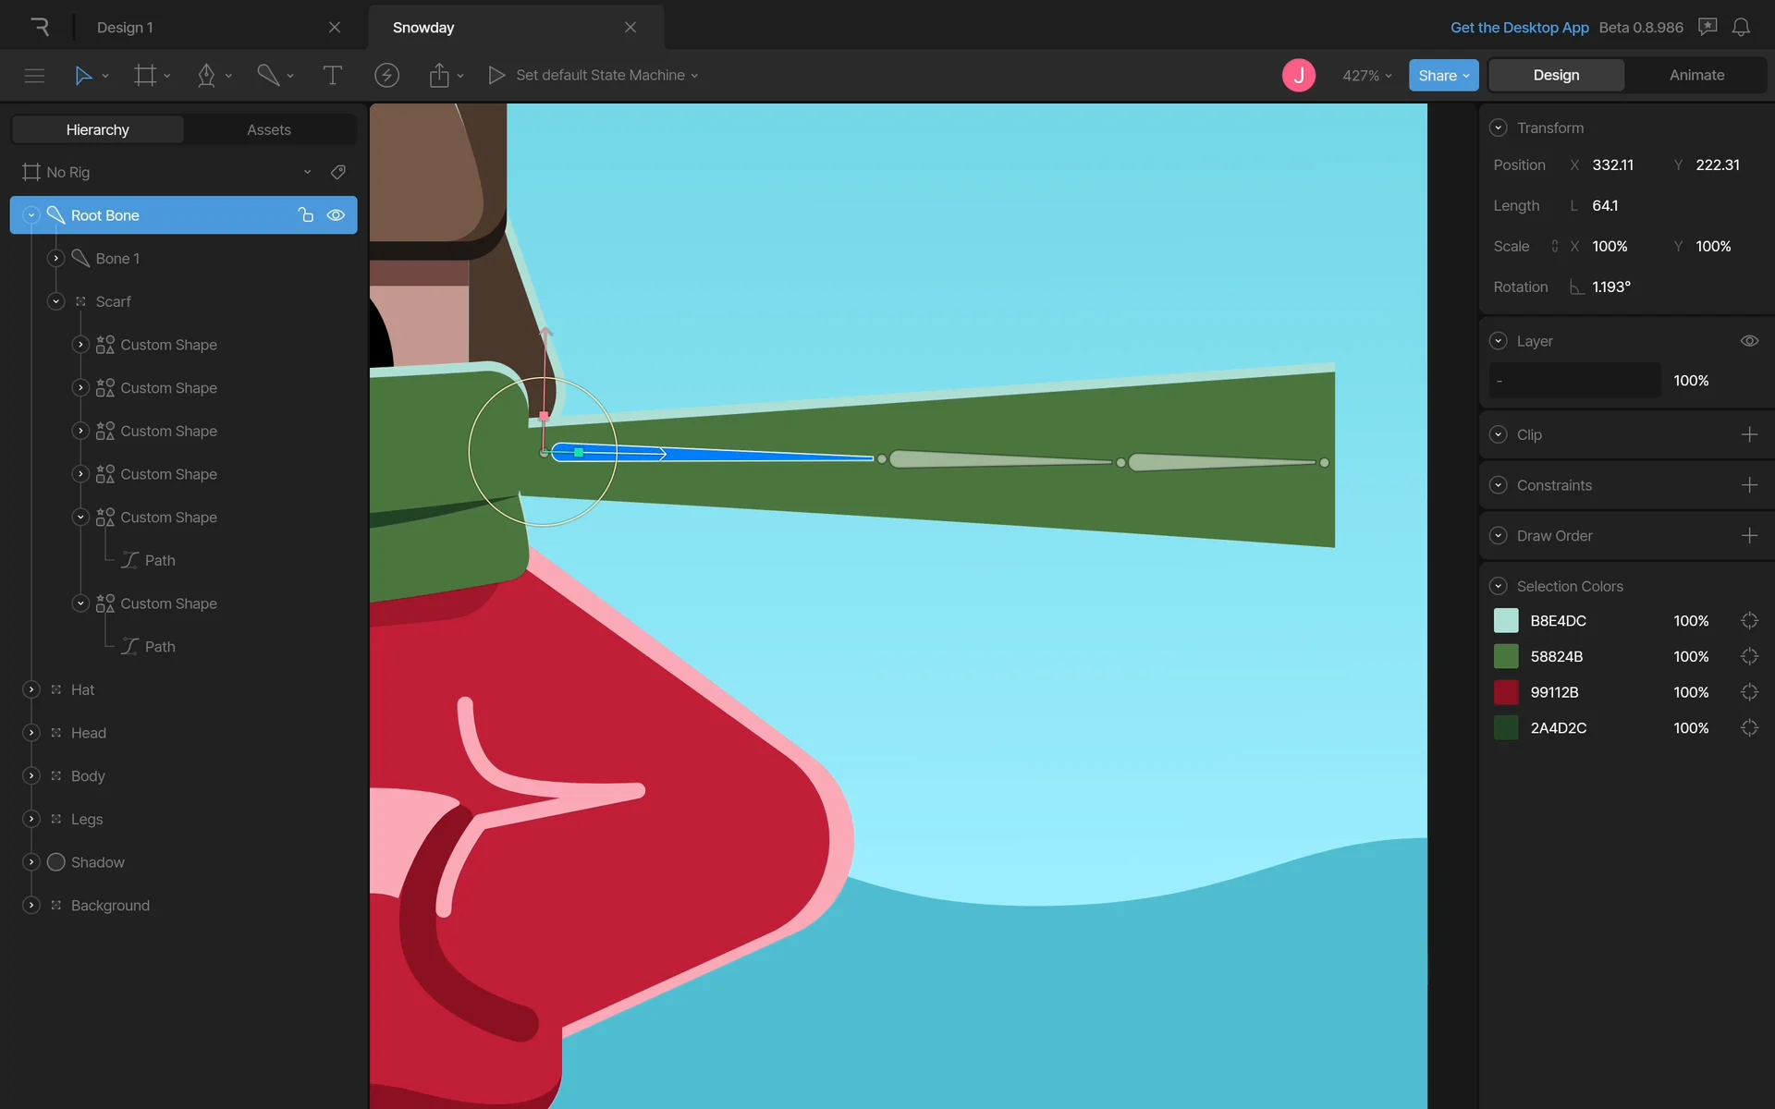Viewport: 1775px width, 1109px height.
Task: Open the hamburger main menu
Action: pyautogui.click(x=34, y=76)
